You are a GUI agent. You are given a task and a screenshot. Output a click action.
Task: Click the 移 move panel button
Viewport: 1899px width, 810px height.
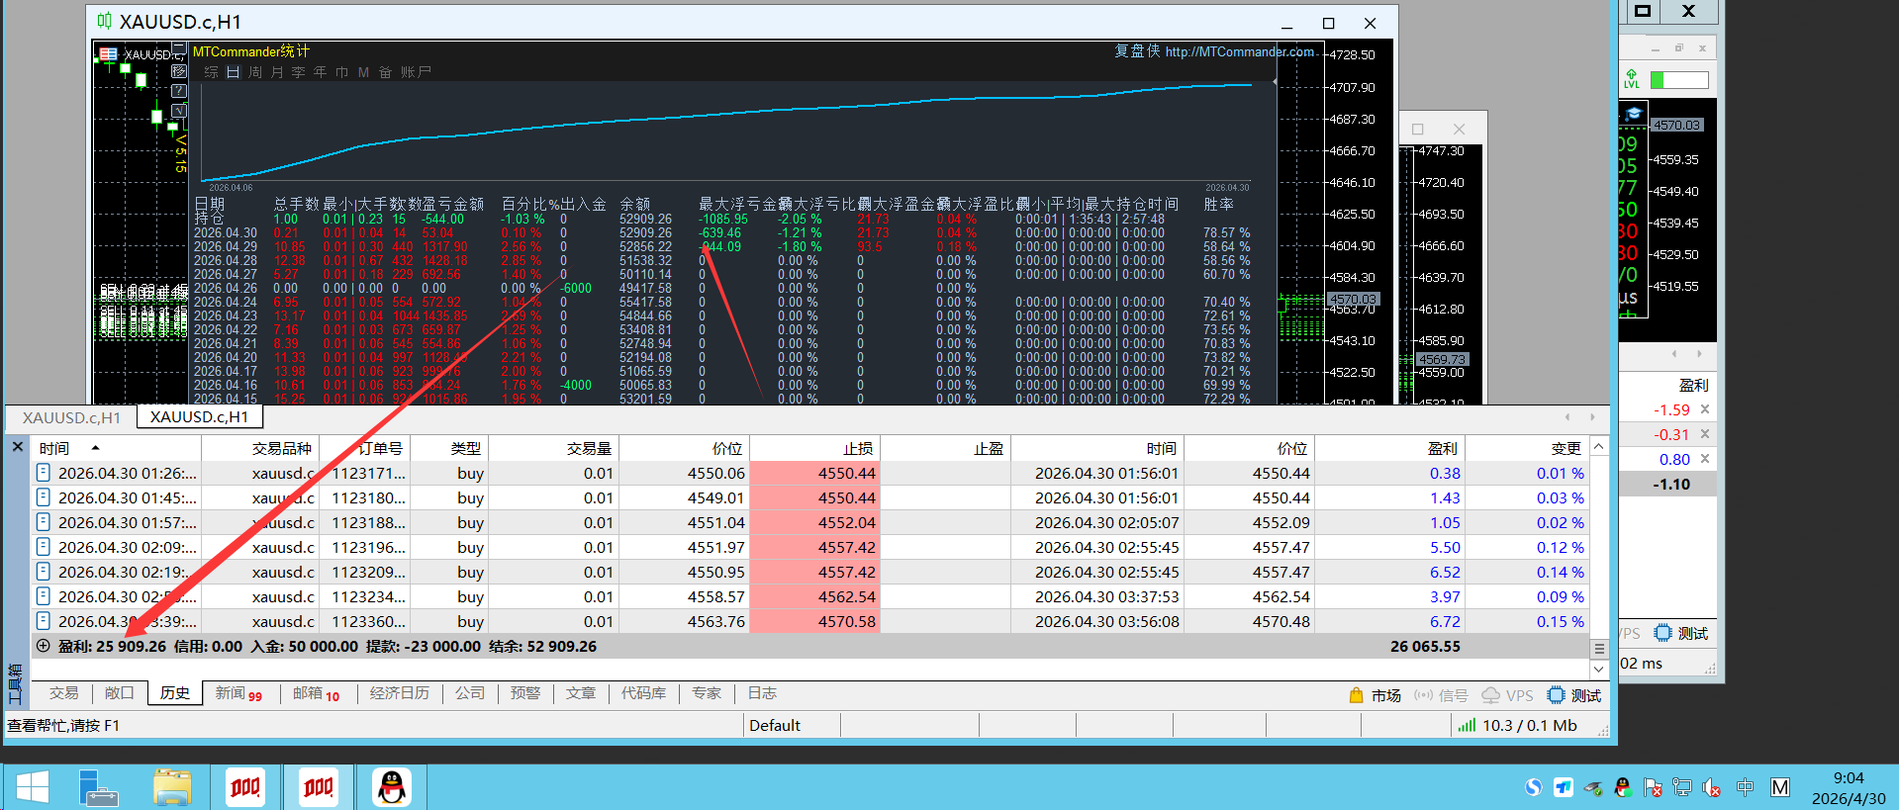click(x=179, y=71)
